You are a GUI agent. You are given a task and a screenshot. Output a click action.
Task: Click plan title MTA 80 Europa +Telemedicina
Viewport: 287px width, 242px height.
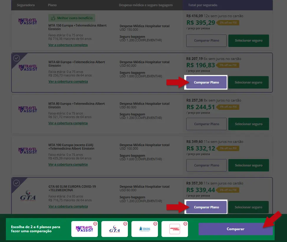pyautogui.click(x=77, y=105)
